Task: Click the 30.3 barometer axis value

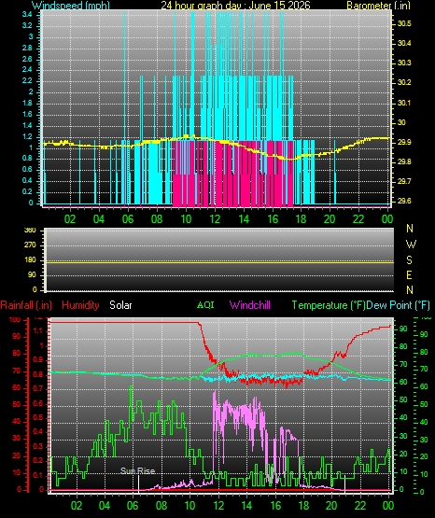Action: [404, 63]
